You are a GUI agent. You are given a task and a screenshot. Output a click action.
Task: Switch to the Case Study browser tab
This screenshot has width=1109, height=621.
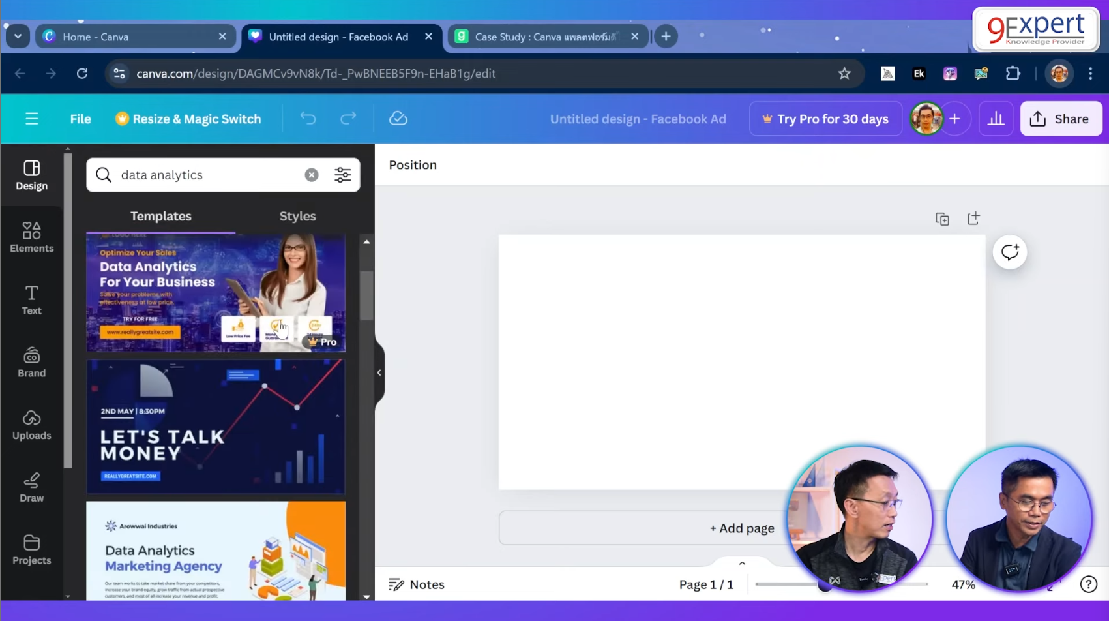(548, 37)
